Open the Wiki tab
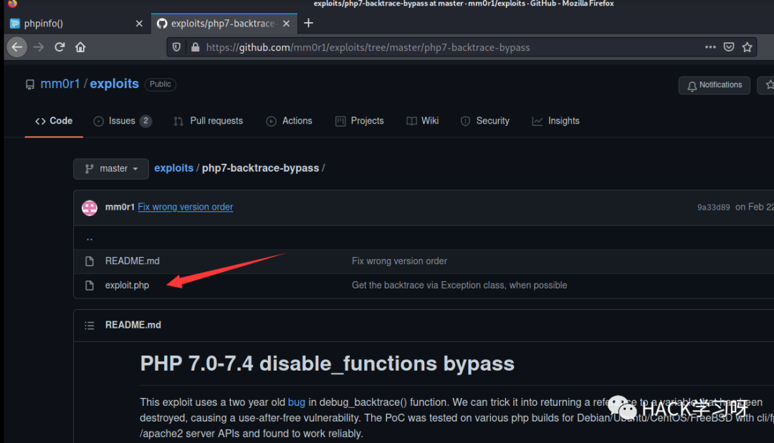 coord(423,121)
